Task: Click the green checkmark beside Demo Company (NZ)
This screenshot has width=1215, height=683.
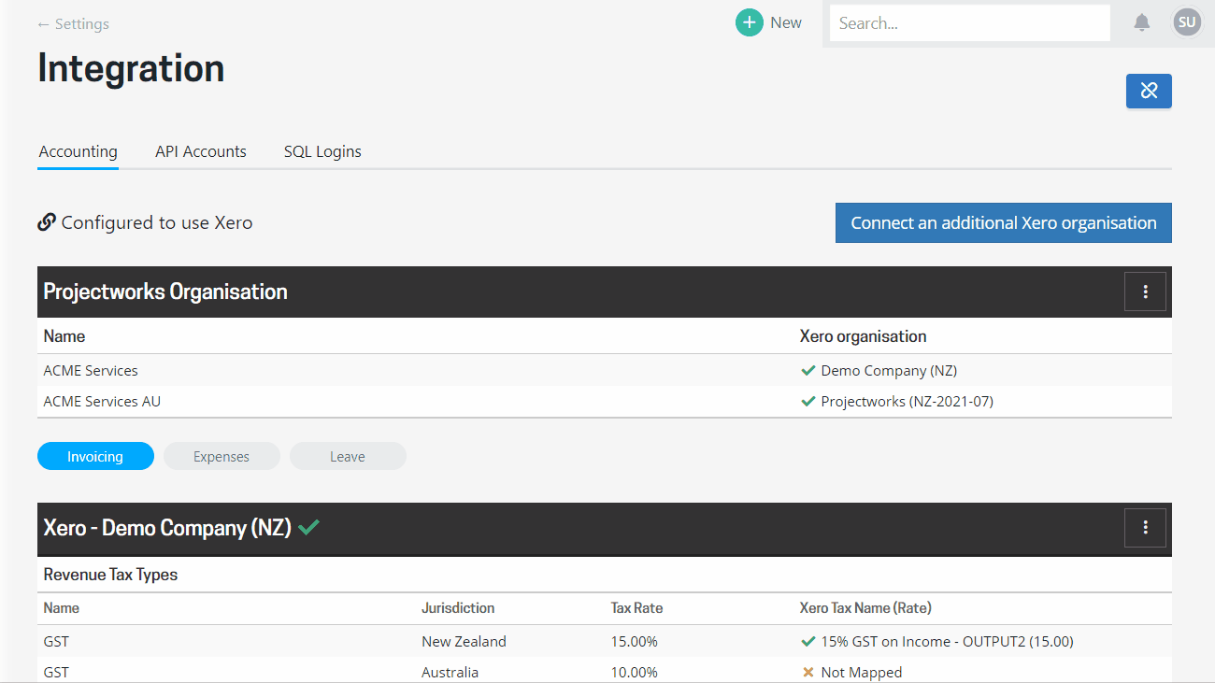Action: (x=808, y=370)
